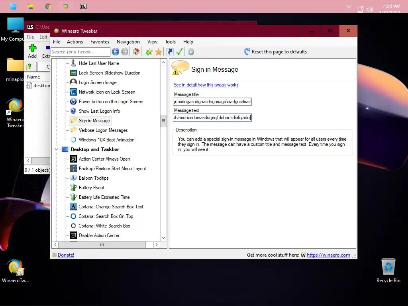Click the Network icon on Lock Screen icon
This screenshot has height=306, width=408.
tap(73, 92)
